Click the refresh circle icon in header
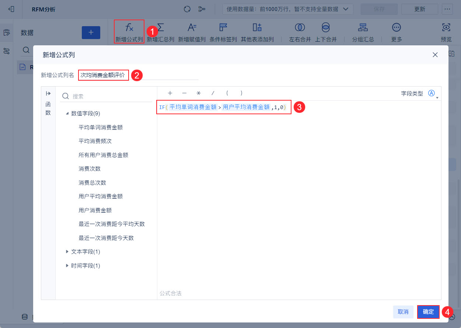461x328 pixels. [x=187, y=9]
